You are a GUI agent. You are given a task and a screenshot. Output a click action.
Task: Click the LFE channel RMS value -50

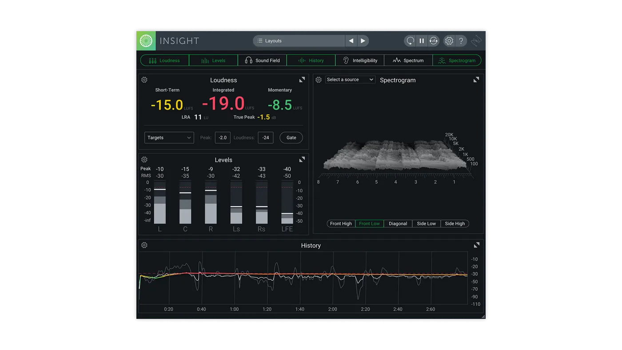[287, 176]
